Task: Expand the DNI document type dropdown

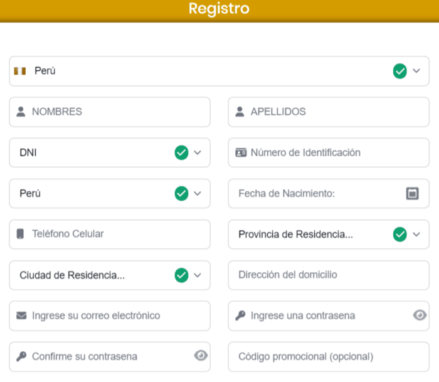Action: point(198,152)
